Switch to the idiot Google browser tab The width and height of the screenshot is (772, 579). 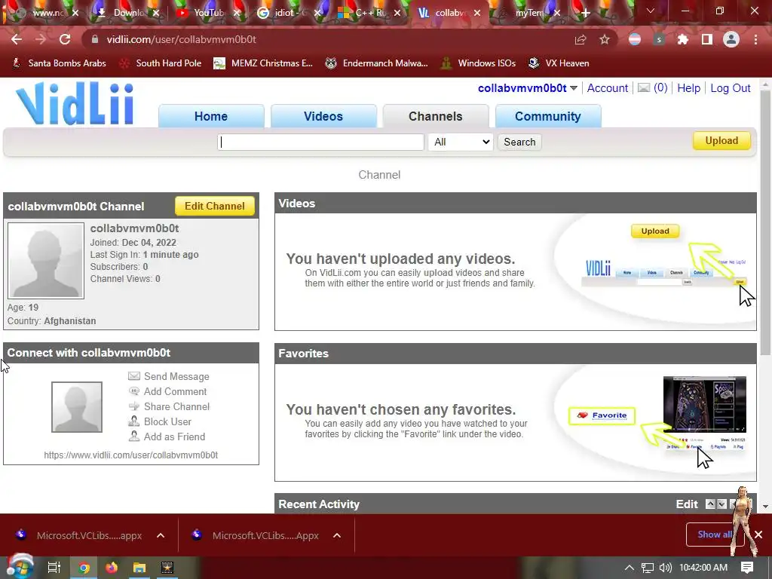point(288,13)
